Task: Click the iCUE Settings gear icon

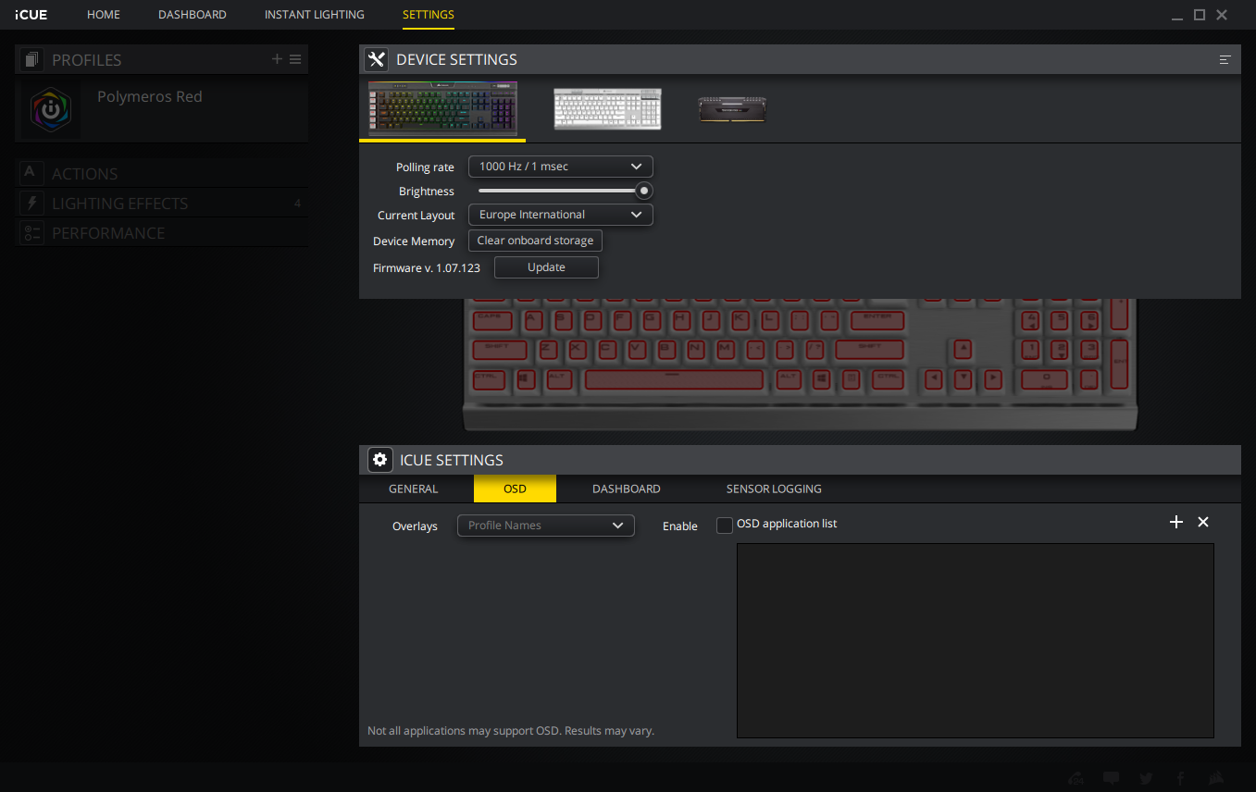Action: pos(379,460)
